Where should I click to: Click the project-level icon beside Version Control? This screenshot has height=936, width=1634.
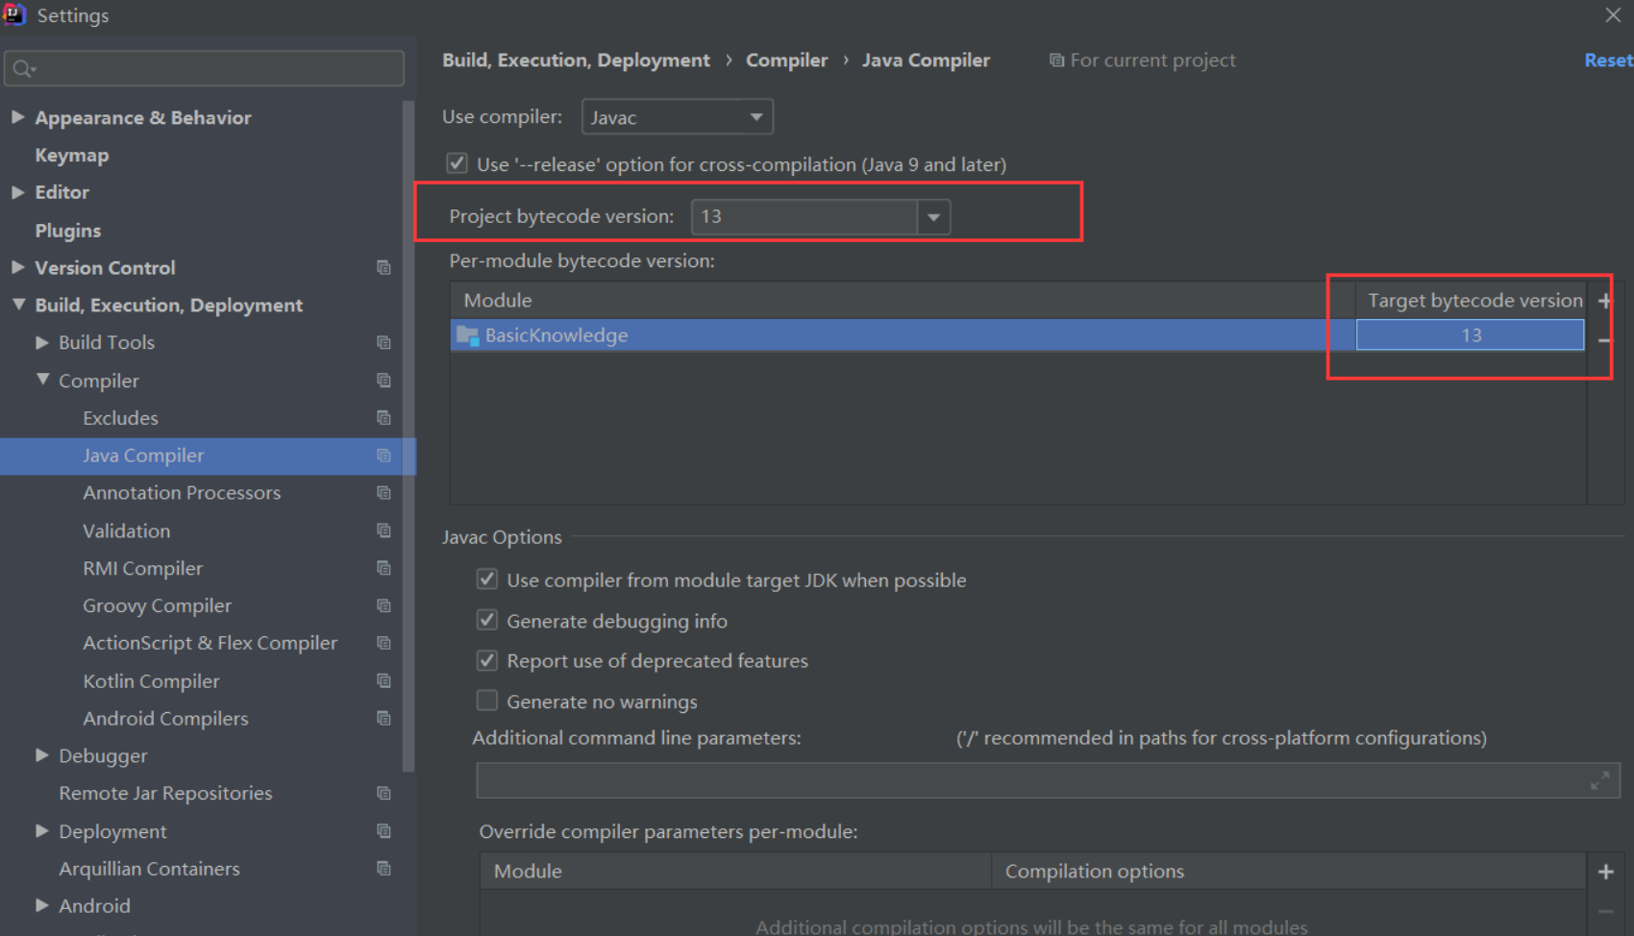[384, 267]
